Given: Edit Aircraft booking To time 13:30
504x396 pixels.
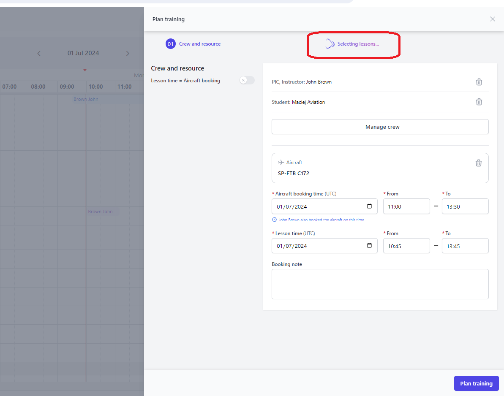Looking at the screenshot, I should (465, 206).
